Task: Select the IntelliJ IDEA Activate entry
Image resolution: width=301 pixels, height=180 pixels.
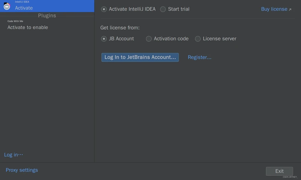Action: click(47, 6)
